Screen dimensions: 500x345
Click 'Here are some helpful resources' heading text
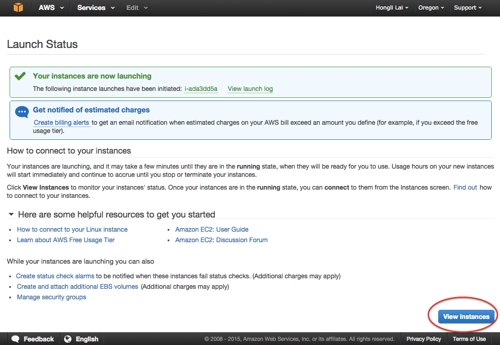[116, 214]
